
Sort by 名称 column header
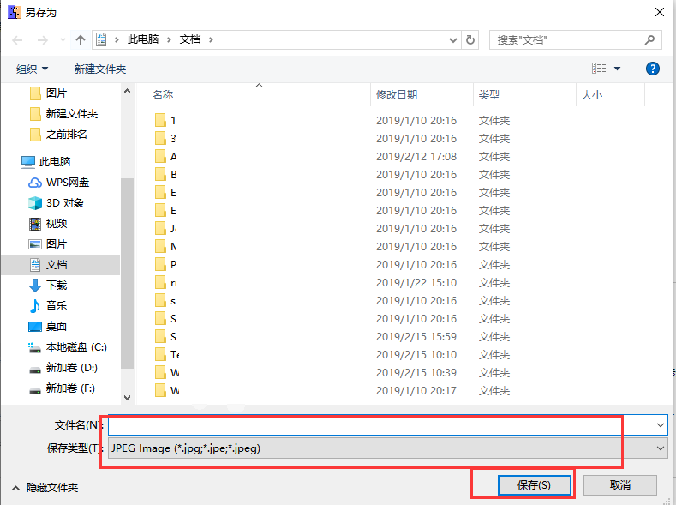(x=163, y=95)
